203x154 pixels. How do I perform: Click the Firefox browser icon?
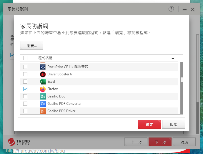click(43, 89)
